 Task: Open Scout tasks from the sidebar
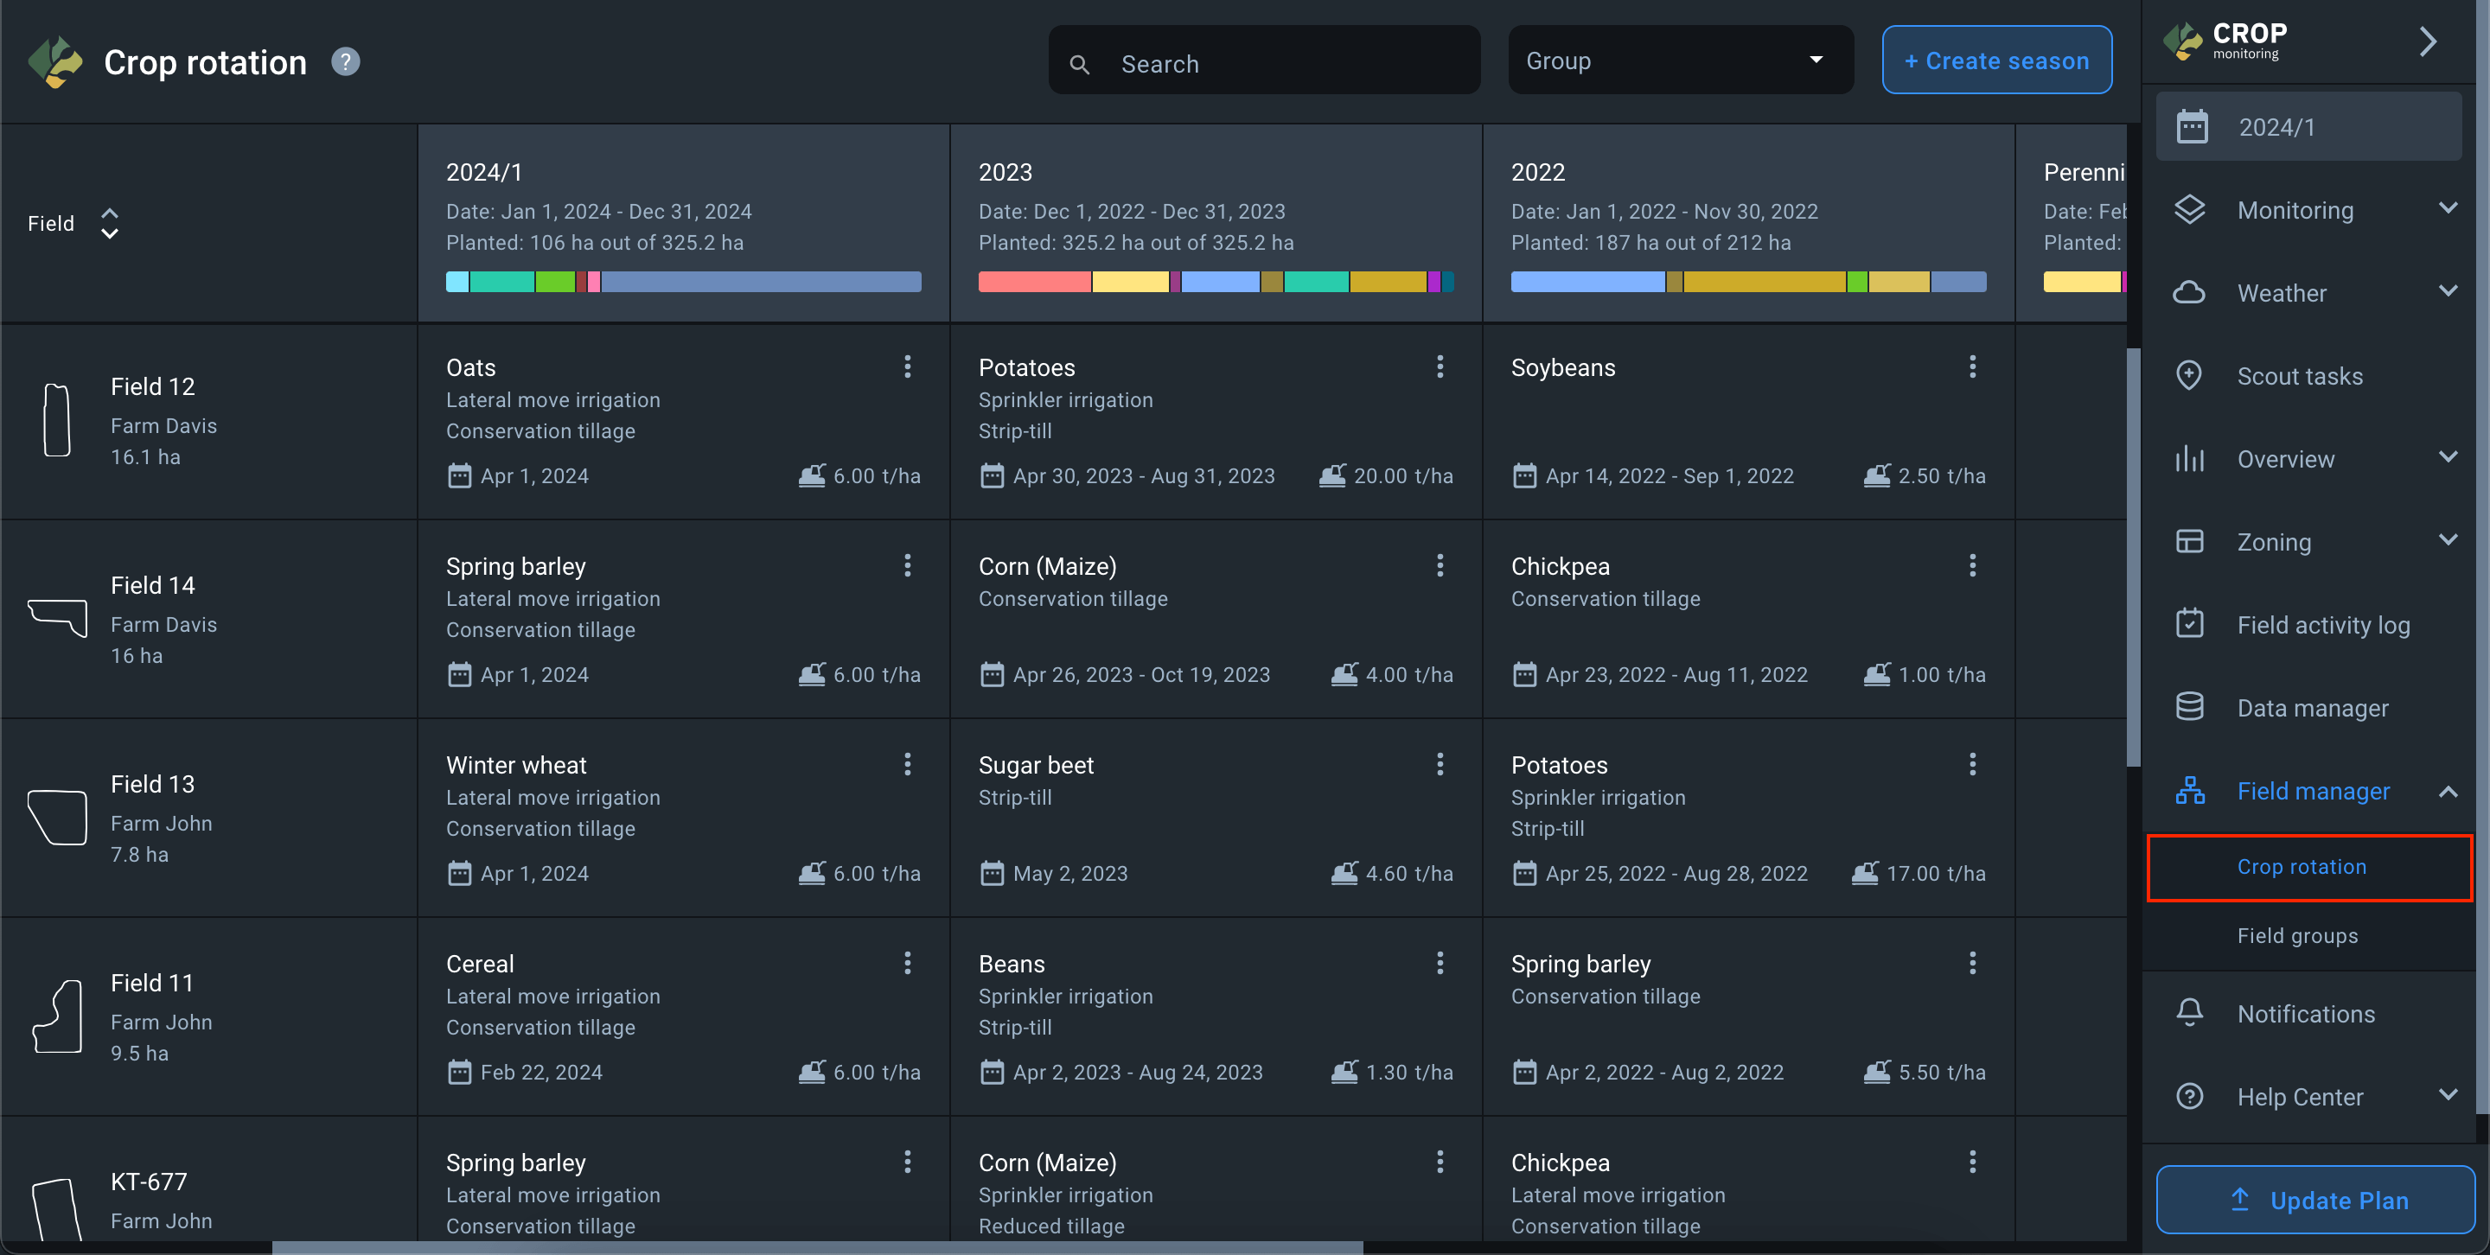coord(2300,376)
